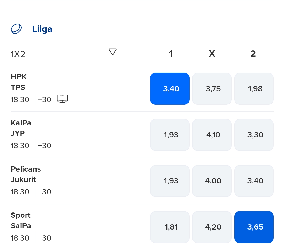Expand +30 extra markets for KalPa-JYP
284x250 pixels.
44,146
